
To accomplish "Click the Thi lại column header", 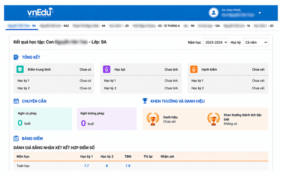I will [148, 156].
